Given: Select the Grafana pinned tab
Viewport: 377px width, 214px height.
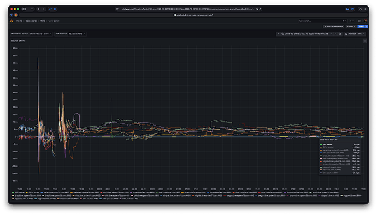Looking at the screenshot, I should click(x=16, y=15).
